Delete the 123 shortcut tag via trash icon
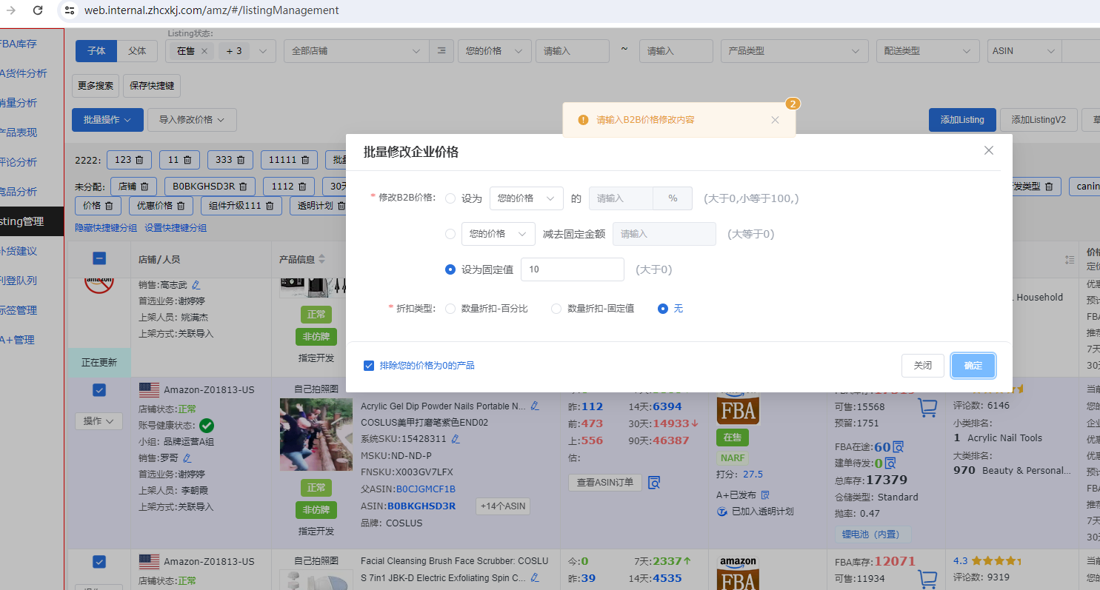This screenshot has width=1100, height=590. 139,160
